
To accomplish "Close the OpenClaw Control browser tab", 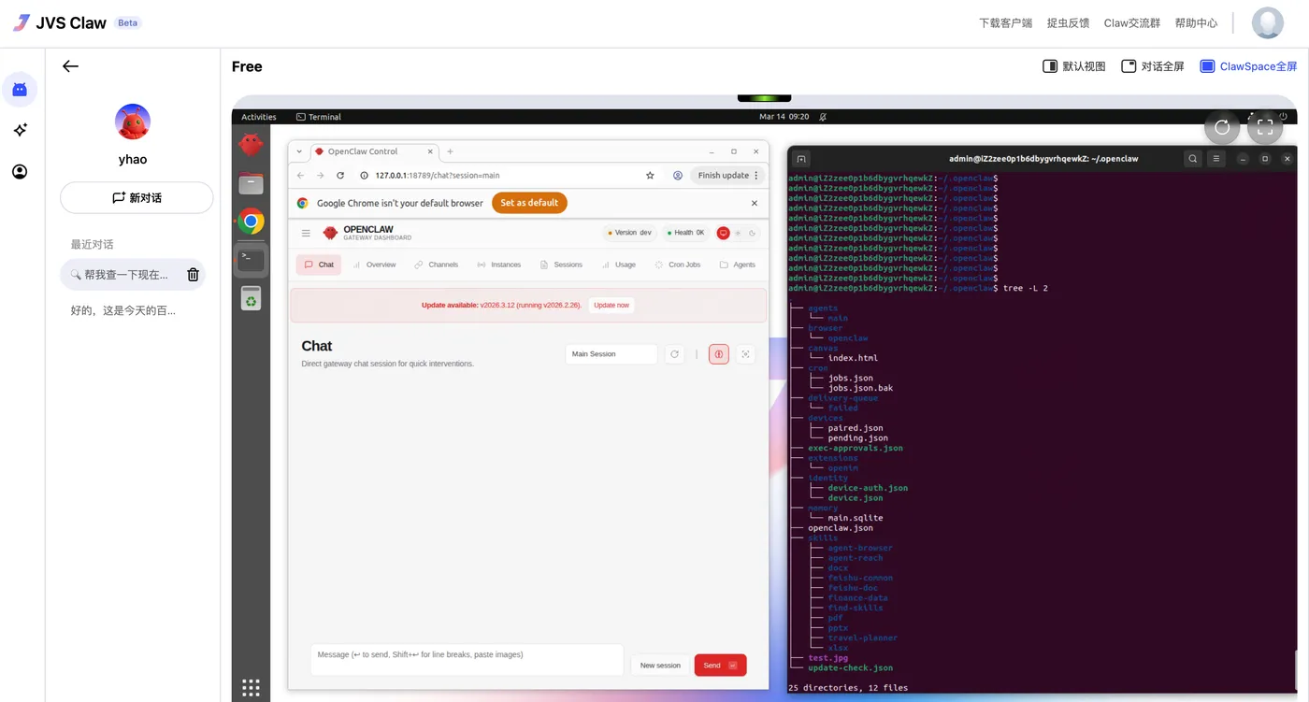I will click(x=431, y=151).
